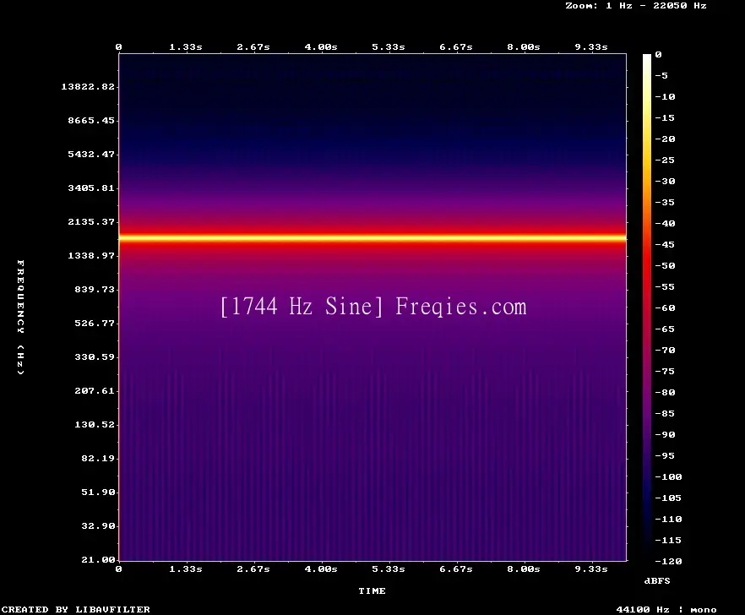
Task: Click the bright 1744 Hz sine line
Action: [372, 237]
